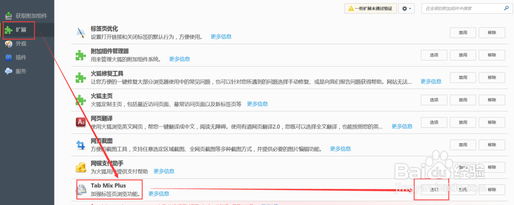Click the 一些扩展未通过验证 warning button

click(371, 8)
